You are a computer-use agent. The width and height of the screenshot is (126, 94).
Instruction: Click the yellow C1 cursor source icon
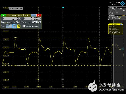point(19,26)
